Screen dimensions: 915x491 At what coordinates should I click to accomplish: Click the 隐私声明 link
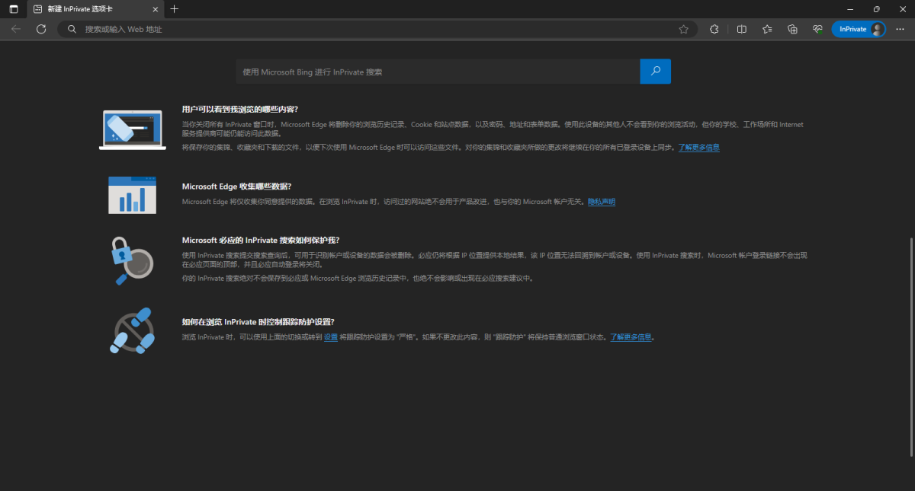coord(601,202)
